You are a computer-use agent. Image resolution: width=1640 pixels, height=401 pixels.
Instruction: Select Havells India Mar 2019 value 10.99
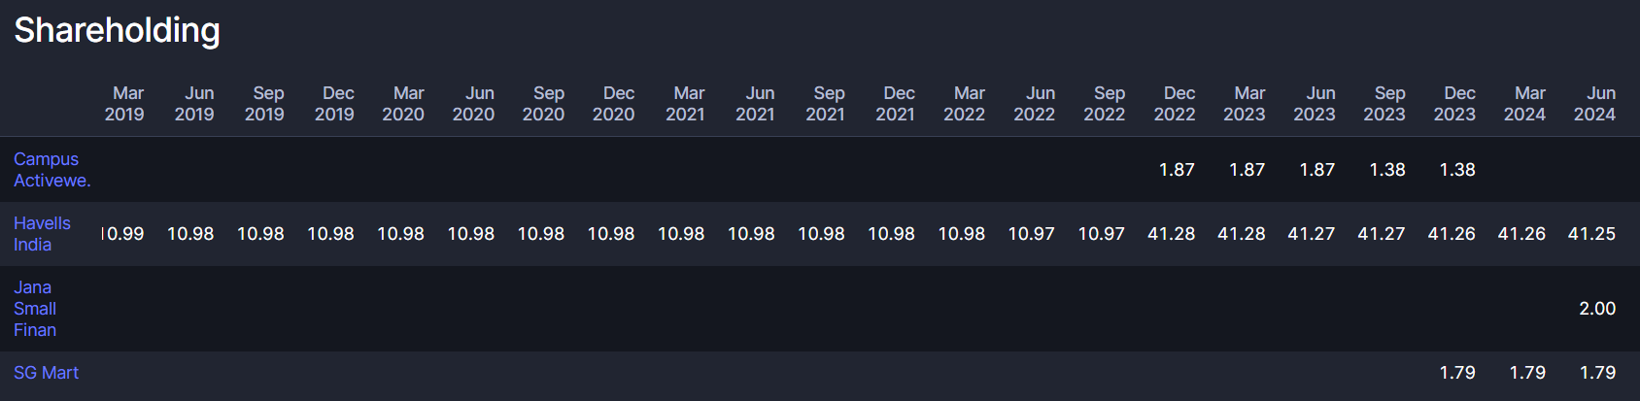coord(123,234)
